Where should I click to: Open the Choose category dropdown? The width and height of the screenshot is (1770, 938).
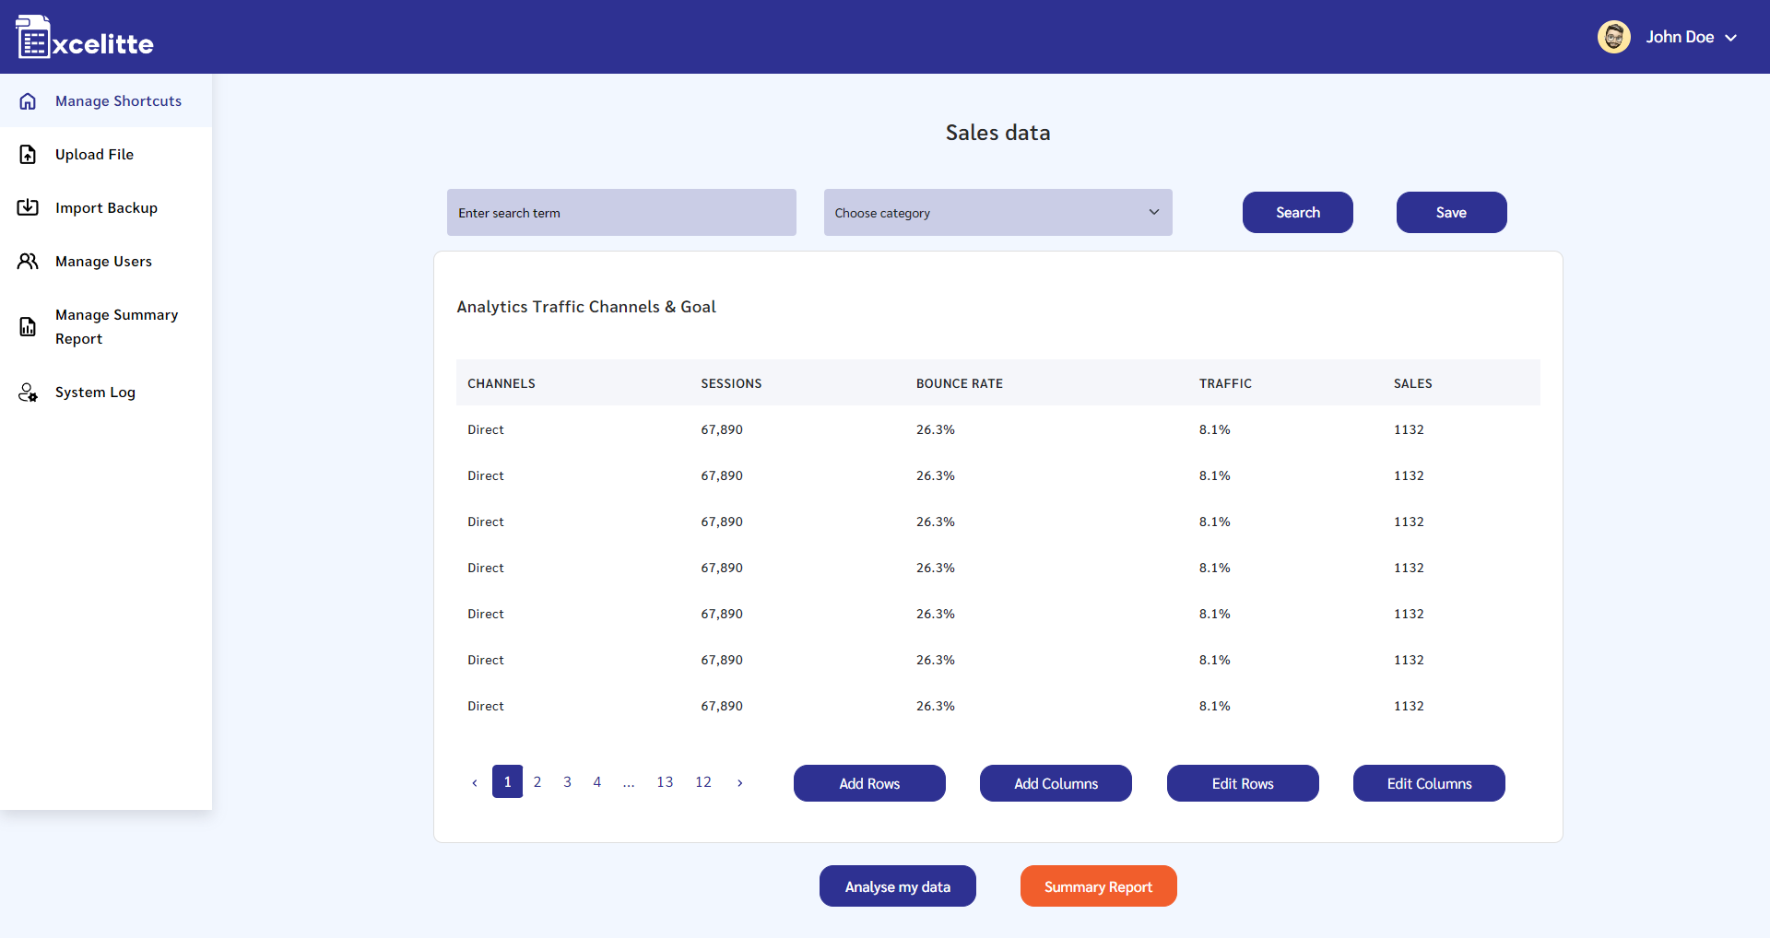click(997, 212)
